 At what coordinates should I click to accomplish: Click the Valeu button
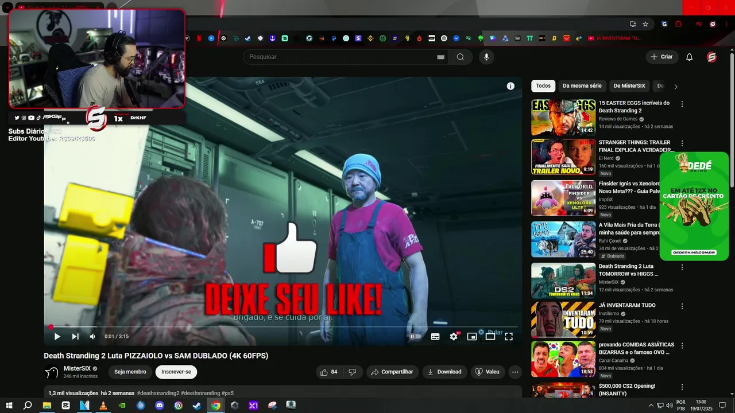pyautogui.click(x=488, y=372)
